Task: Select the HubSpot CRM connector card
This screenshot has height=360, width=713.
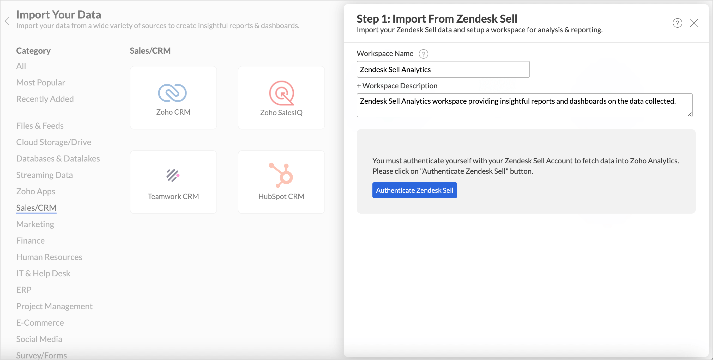Action: tap(281, 182)
